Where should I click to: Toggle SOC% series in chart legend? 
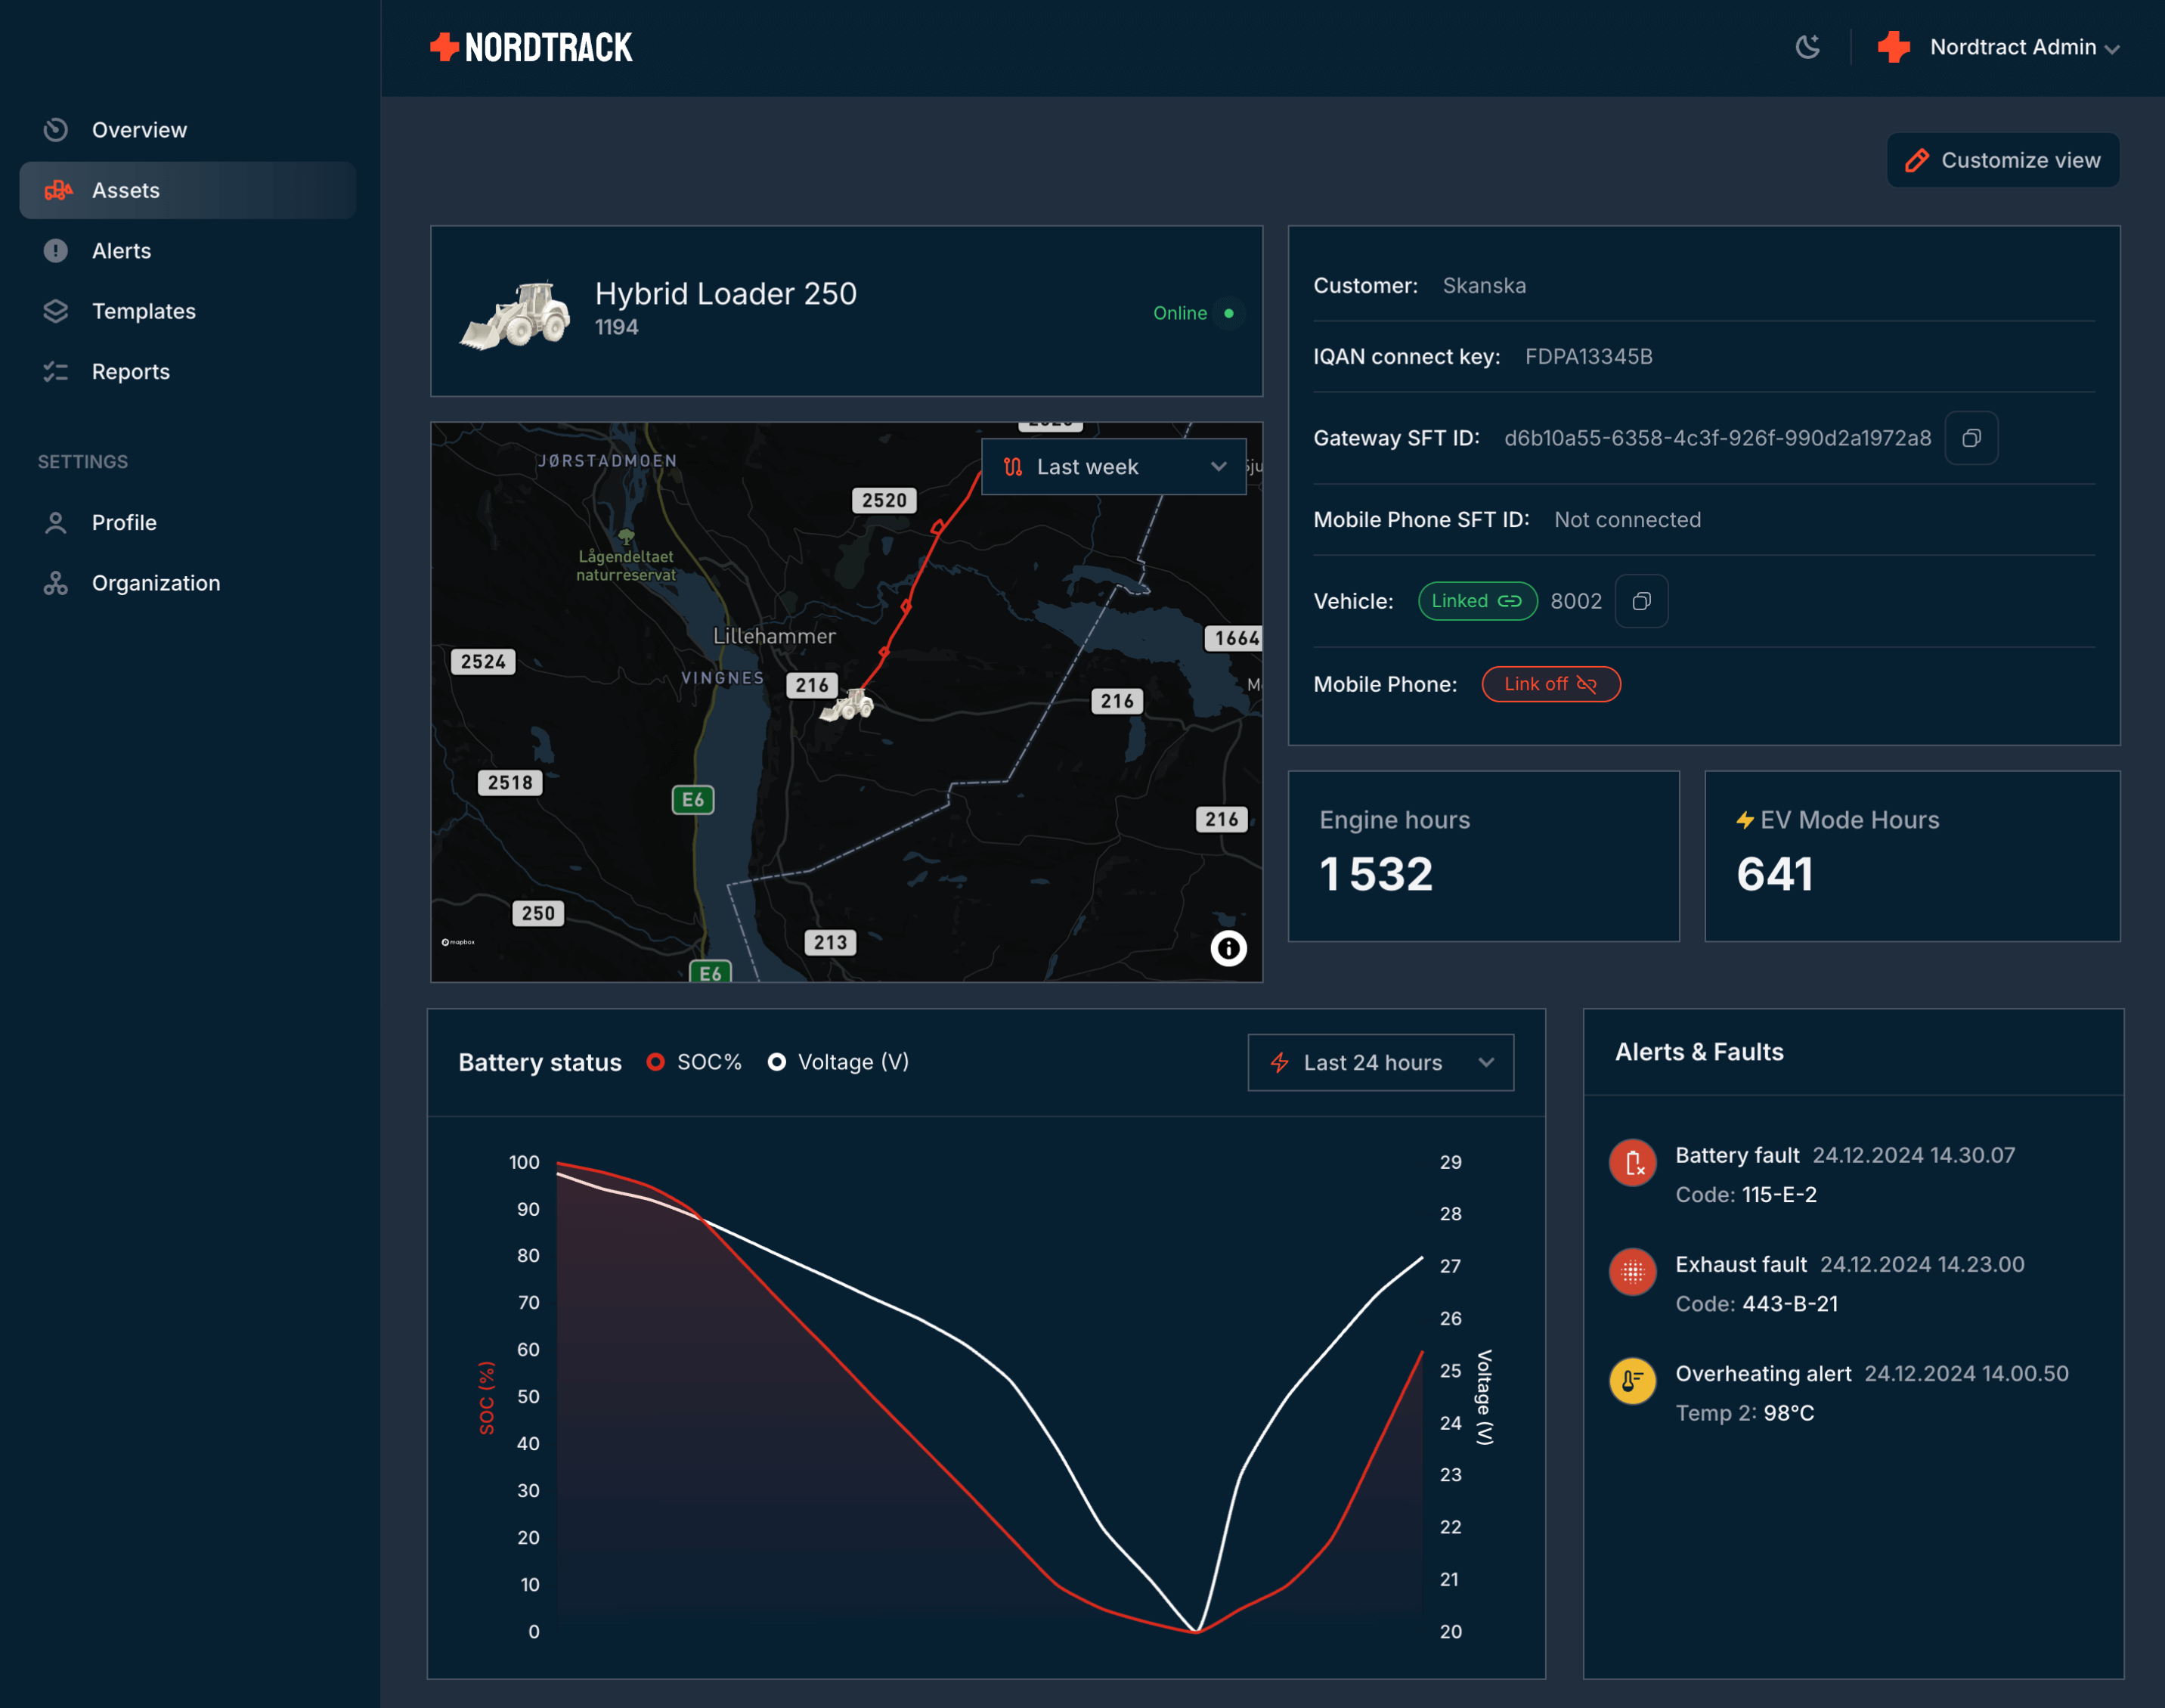tap(695, 1062)
